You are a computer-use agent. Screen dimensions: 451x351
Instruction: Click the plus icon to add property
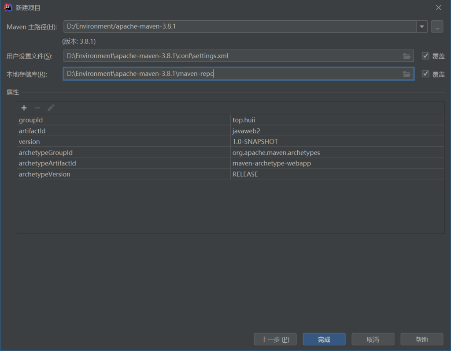tap(24, 108)
